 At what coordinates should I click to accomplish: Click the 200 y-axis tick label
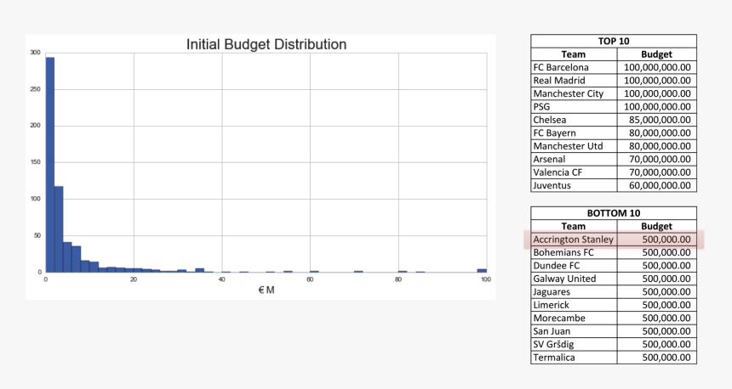click(x=36, y=126)
